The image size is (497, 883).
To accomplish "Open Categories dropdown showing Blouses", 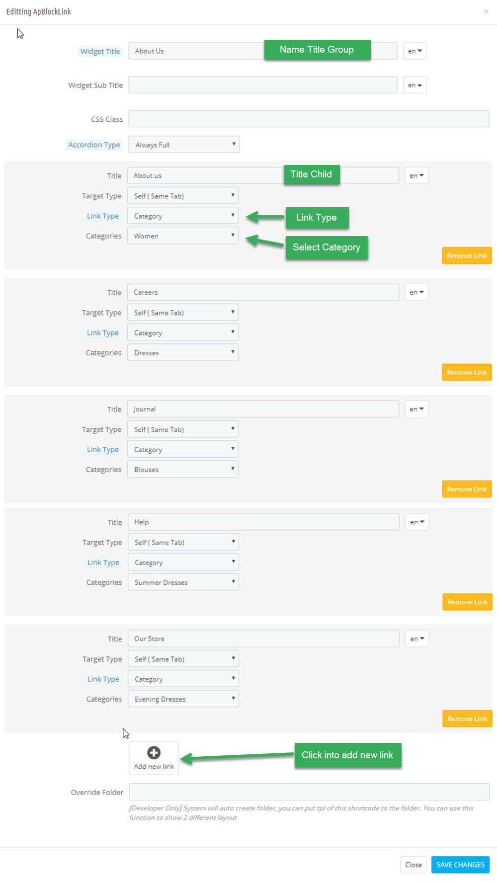I will click(x=183, y=470).
